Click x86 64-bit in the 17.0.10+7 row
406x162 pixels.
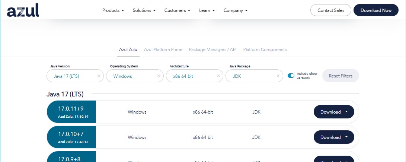(203, 137)
